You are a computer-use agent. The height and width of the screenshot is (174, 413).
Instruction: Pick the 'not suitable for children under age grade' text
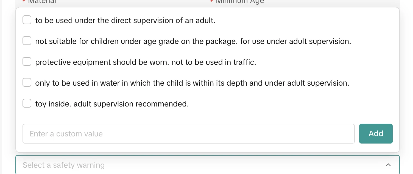pos(193,41)
